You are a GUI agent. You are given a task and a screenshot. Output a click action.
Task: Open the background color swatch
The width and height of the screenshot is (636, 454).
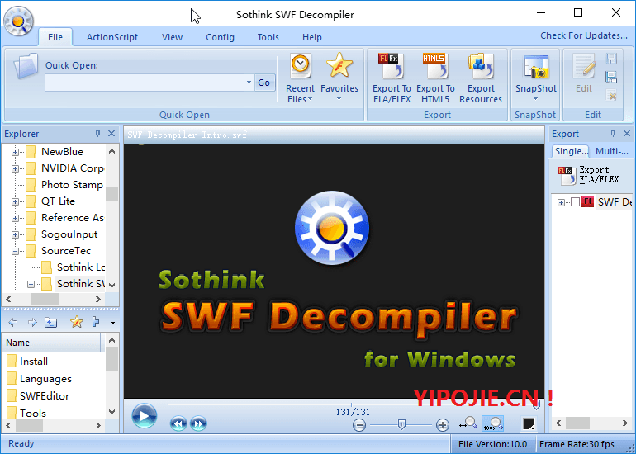point(529,424)
